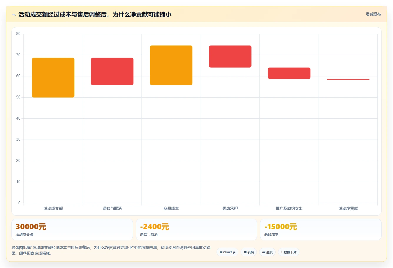The width and height of the screenshot is (393, 268).
Task: Open the -15000元 data card
Action: pos(321,230)
